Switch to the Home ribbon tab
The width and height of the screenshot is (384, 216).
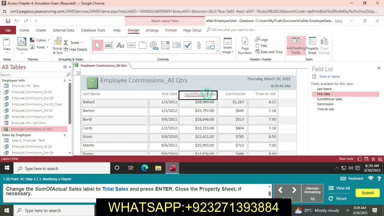point(24,30)
